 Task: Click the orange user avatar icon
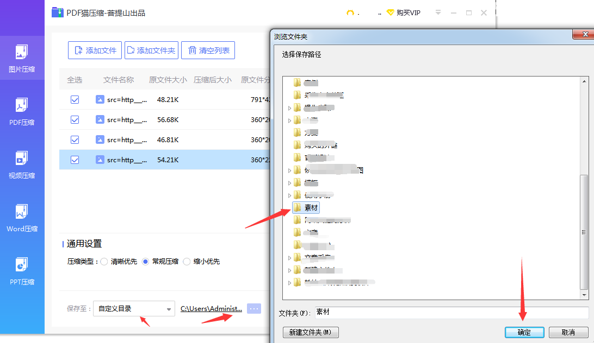(350, 13)
